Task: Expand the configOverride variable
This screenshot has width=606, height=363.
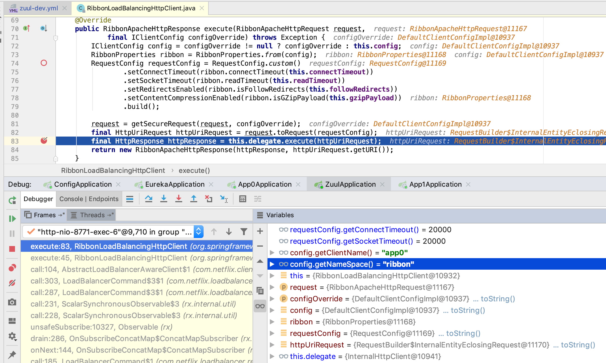Action: pos(272,299)
